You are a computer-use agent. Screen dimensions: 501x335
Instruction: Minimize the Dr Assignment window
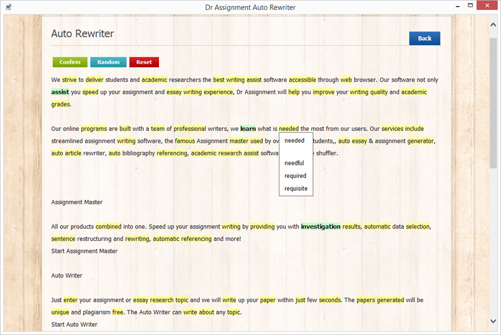click(x=458, y=6)
